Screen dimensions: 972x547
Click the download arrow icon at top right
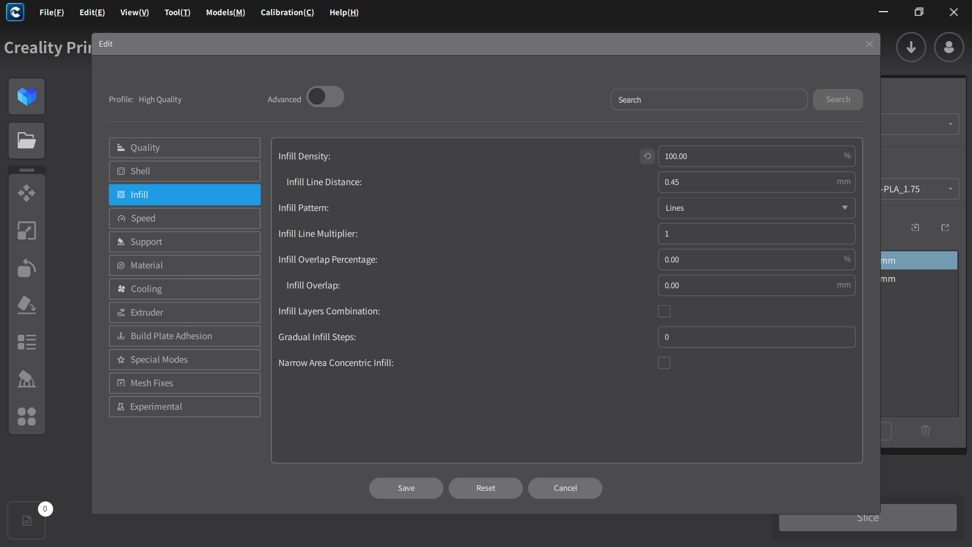[911, 47]
